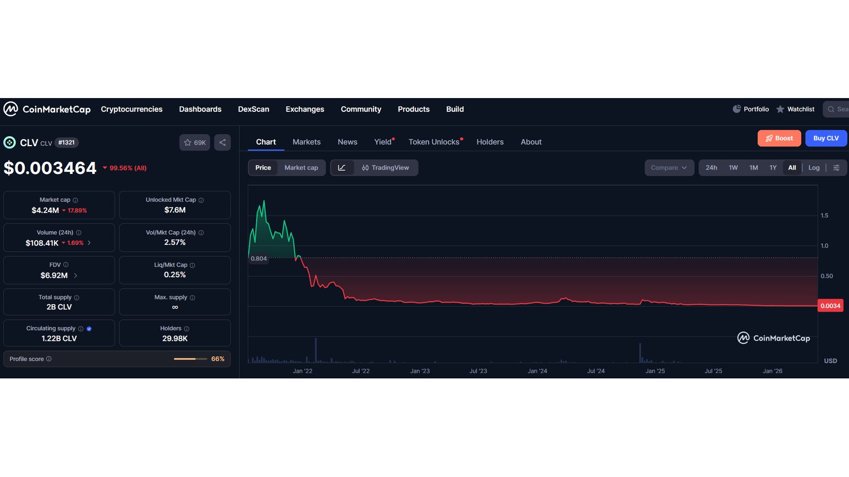
Task: Open the Products menu
Action: [x=414, y=109]
